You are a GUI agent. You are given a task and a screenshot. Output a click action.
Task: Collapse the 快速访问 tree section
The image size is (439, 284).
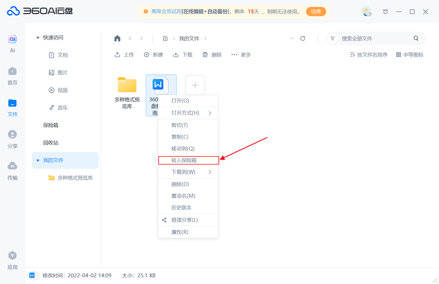(38, 38)
